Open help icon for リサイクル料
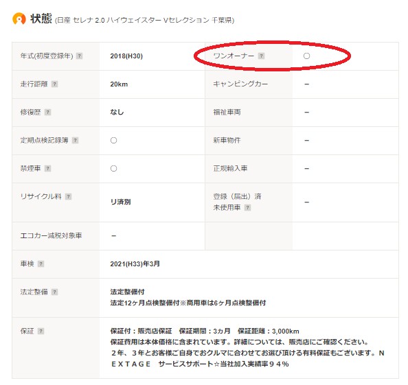Screen dimensions: 408x385 click(68, 196)
